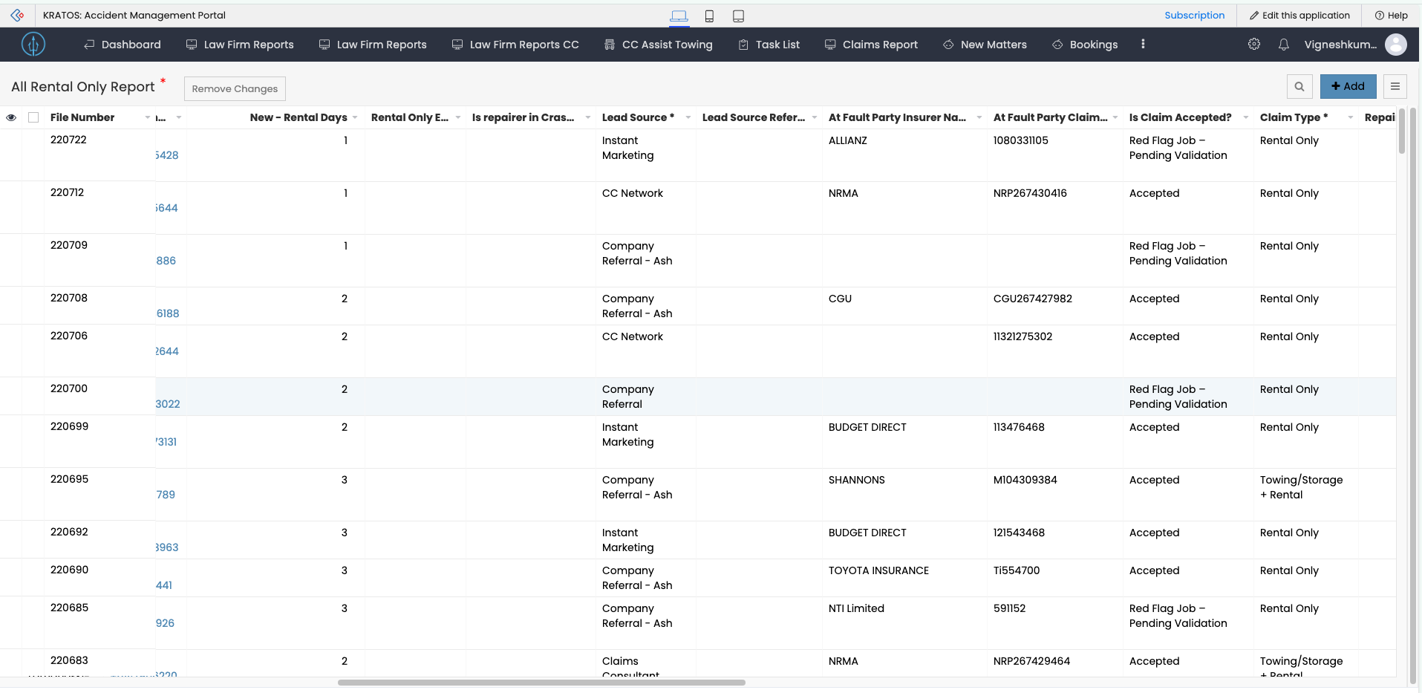Screen dimensions: 1422x693
Task: Click All Rental Only Report title
Action: [83, 87]
